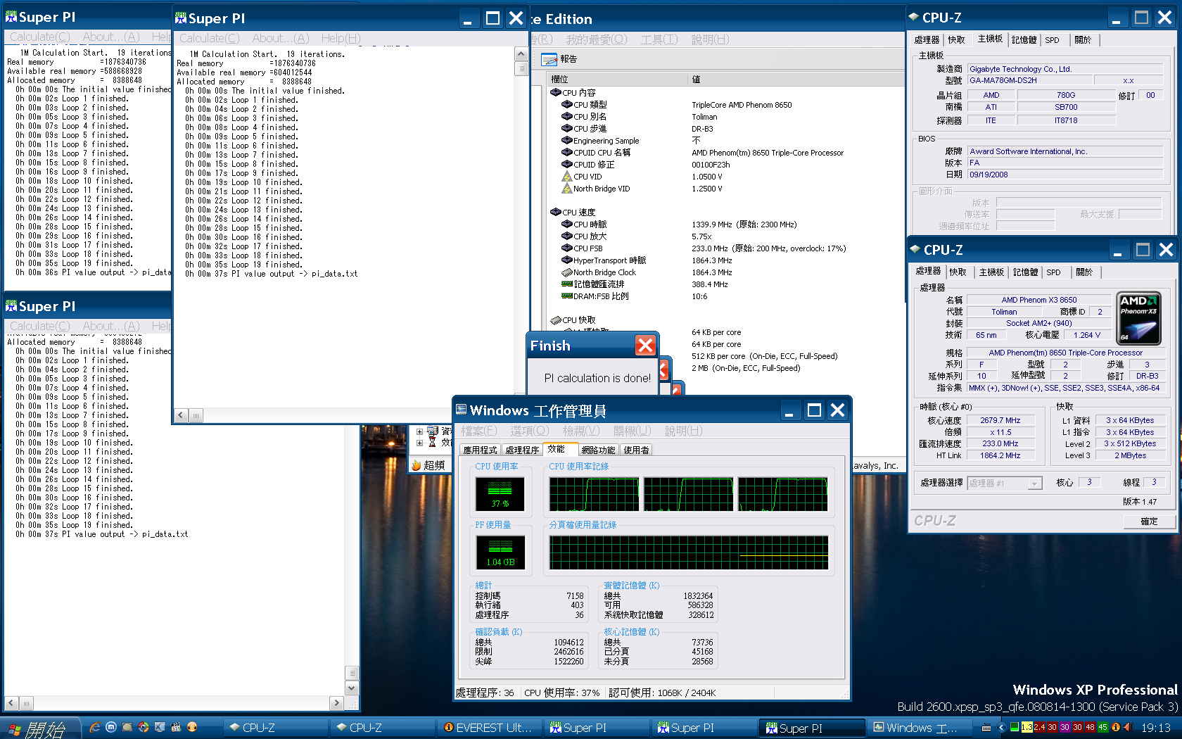Click the North Bridge Clock row icon
This screenshot has height=739, width=1182.
tap(566, 272)
